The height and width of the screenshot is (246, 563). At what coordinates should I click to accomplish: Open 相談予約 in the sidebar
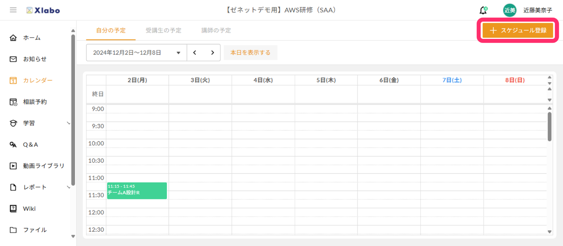pos(35,102)
